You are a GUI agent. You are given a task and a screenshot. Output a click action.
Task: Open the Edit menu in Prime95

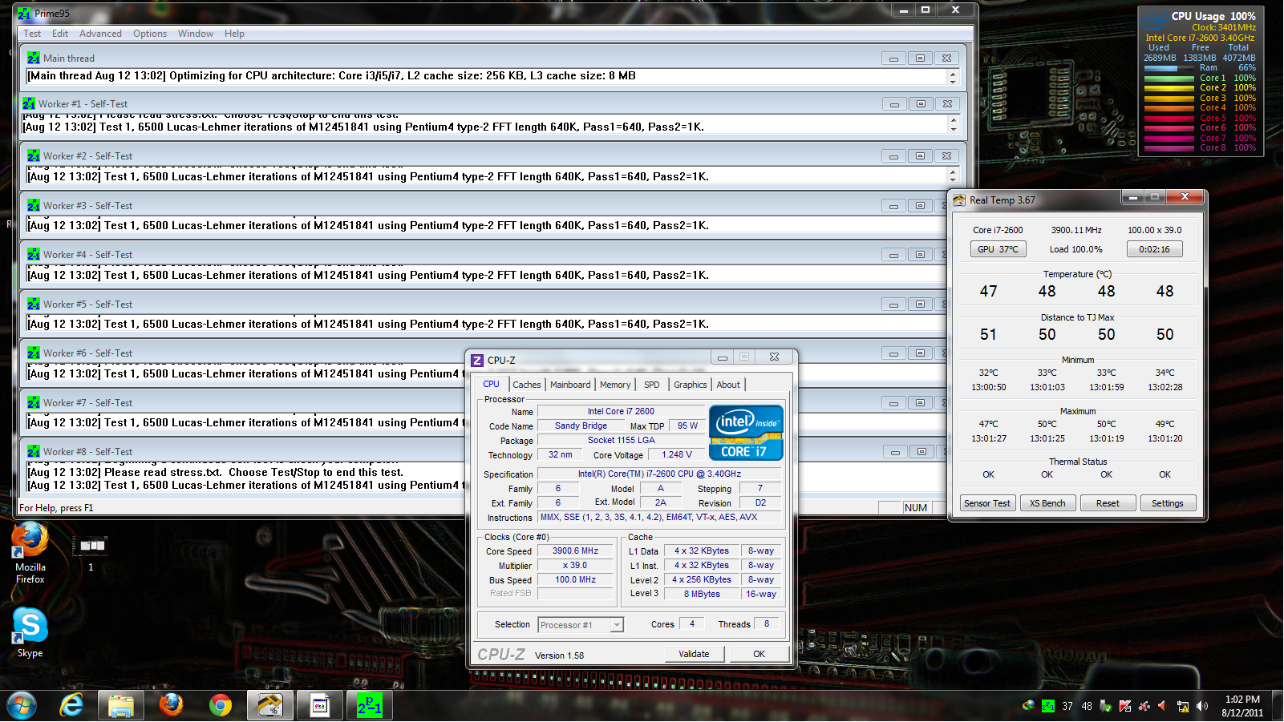(x=60, y=34)
